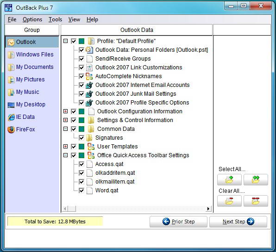276x252 pixels.
Task: Open the Options menu
Action: click(32, 19)
